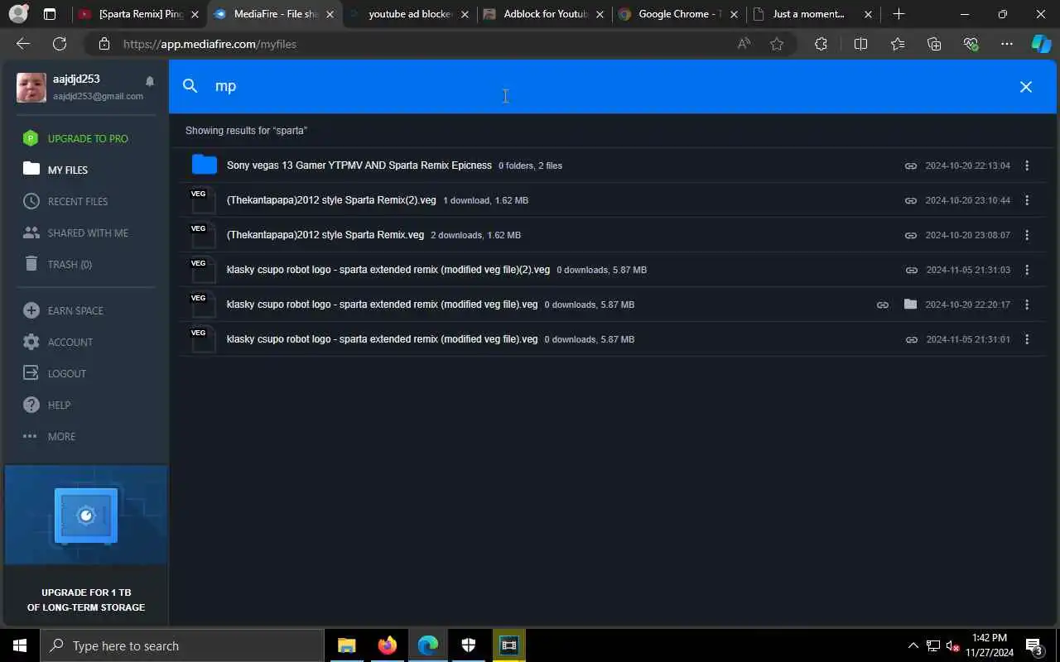Select (Thekantapapa)2012 style Sparta Remix.veg

click(x=325, y=235)
